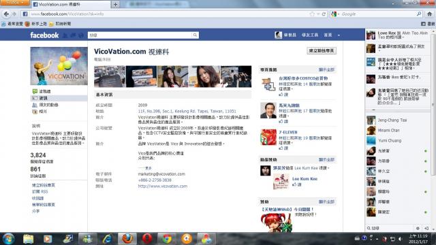Open Facebook friend requests icon
This screenshot has height=245, width=436.
(x=65, y=35)
